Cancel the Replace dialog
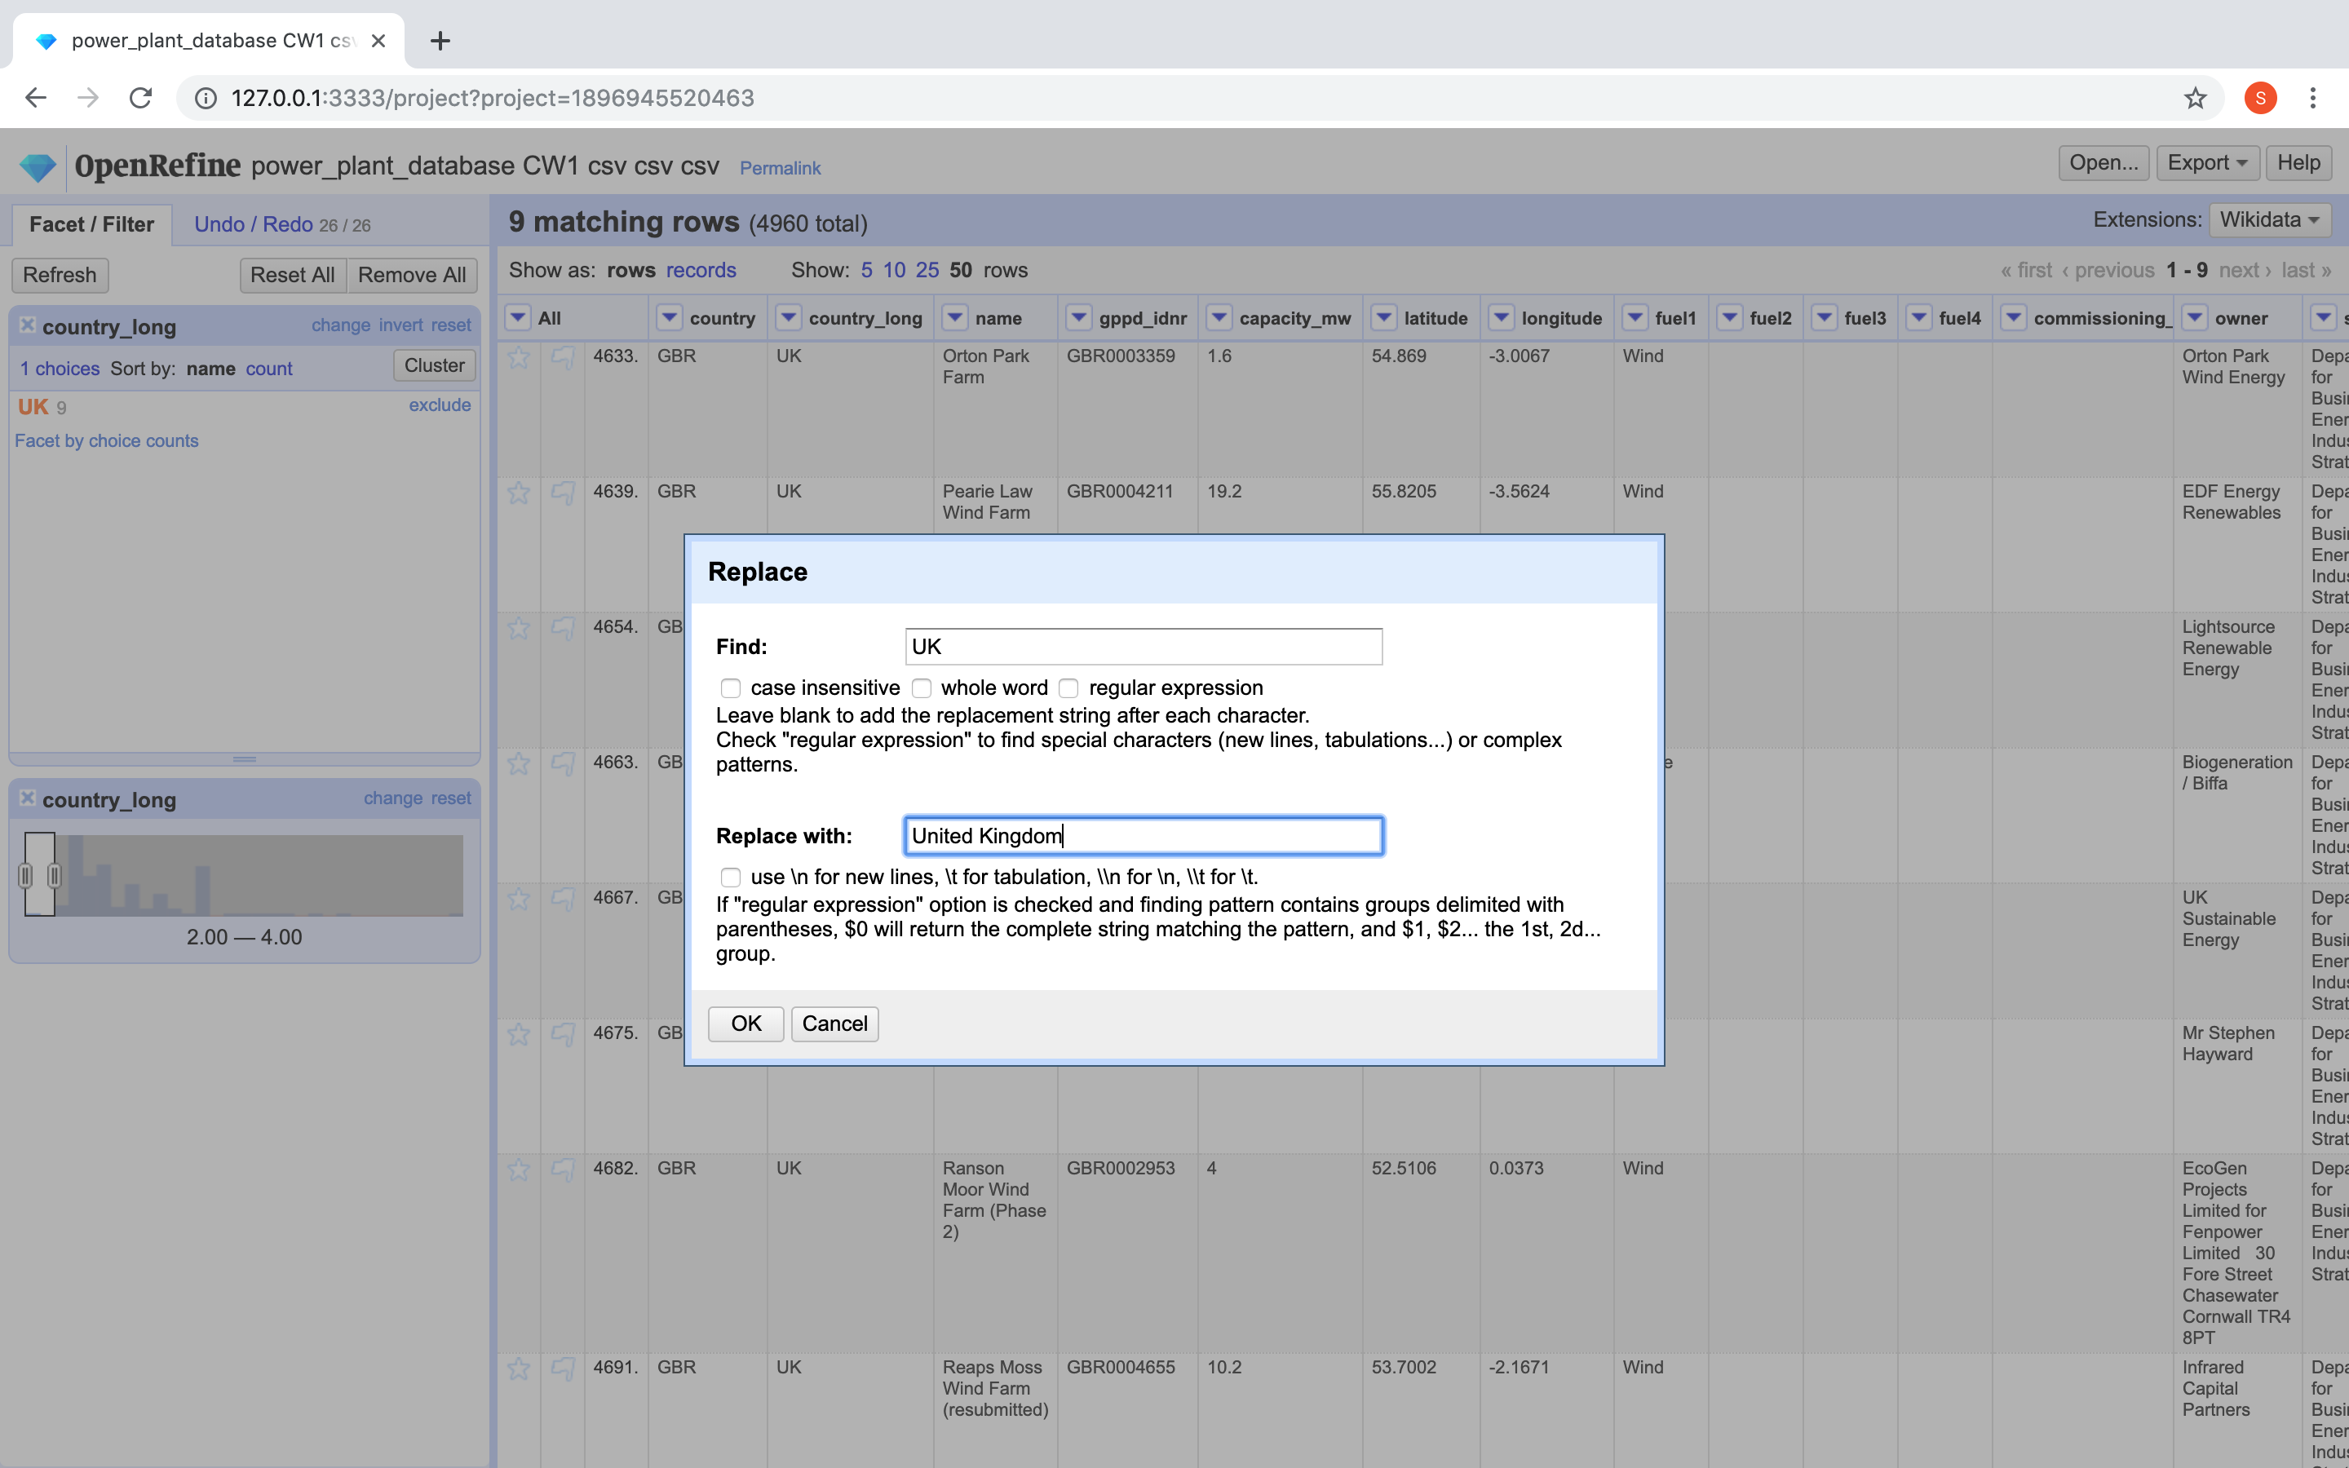Viewport: 2349px width, 1468px height. (834, 1024)
